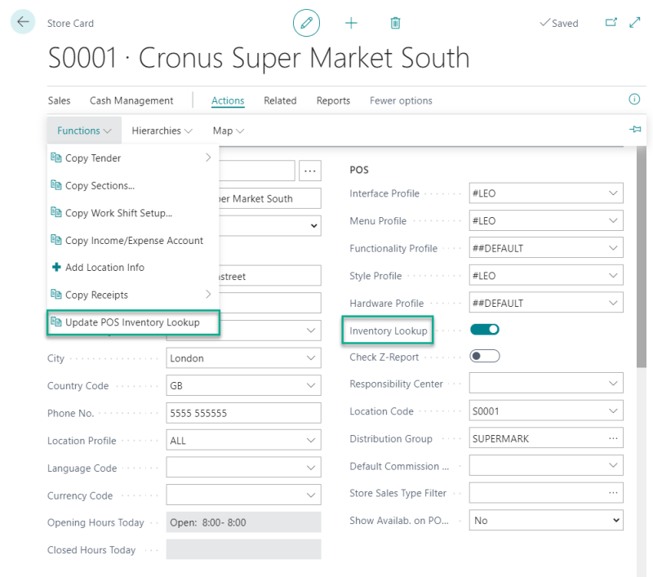Open the page information icon
653x577 pixels.
tap(634, 99)
